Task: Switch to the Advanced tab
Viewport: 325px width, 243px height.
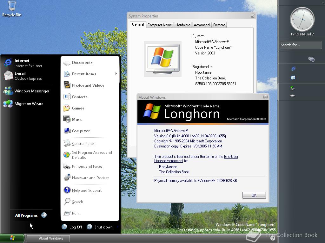Action: (x=202, y=25)
